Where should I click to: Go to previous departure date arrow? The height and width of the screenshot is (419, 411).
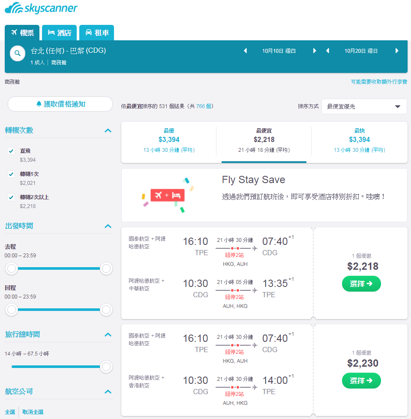pyautogui.click(x=246, y=51)
